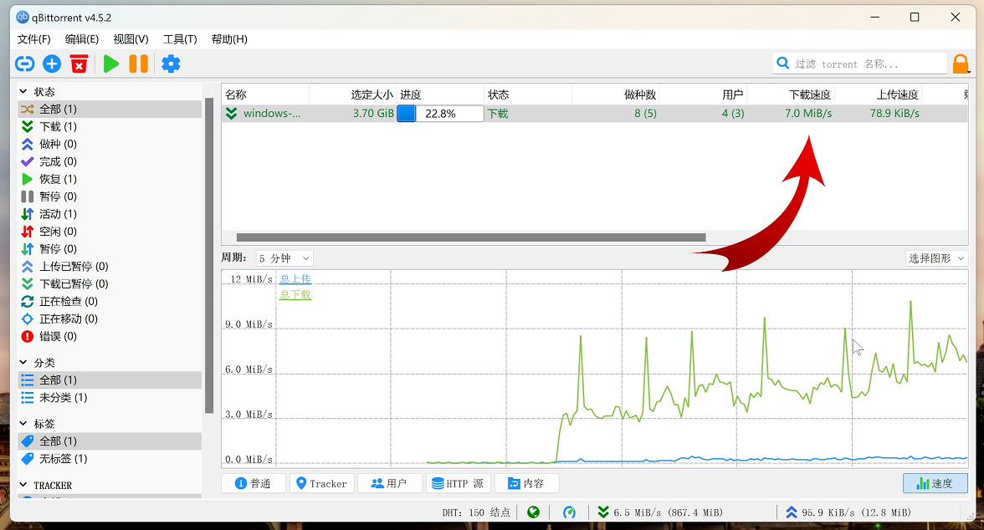The height and width of the screenshot is (530, 984).
Task: Click the green resume play icon
Action: (111, 64)
